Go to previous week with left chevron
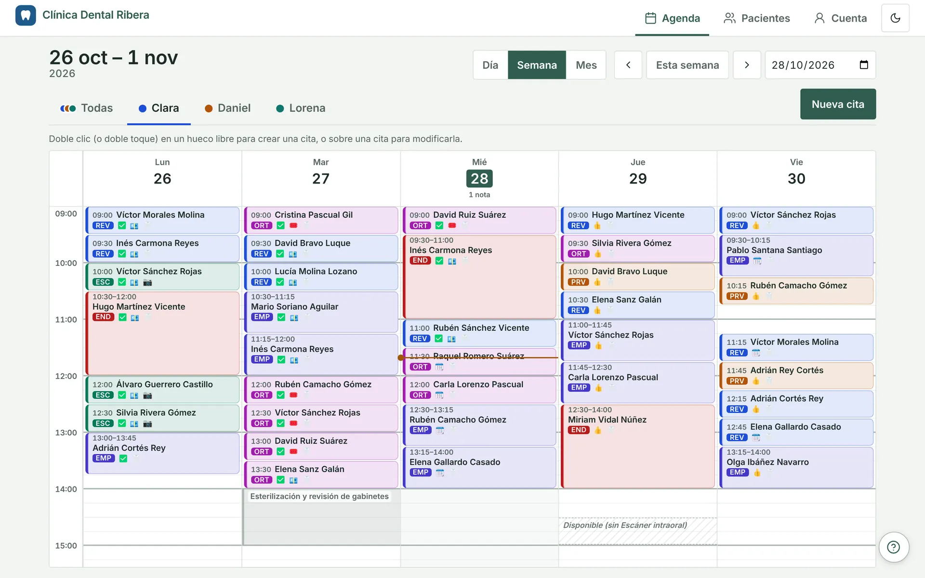The width and height of the screenshot is (925, 578). pyautogui.click(x=628, y=65)
